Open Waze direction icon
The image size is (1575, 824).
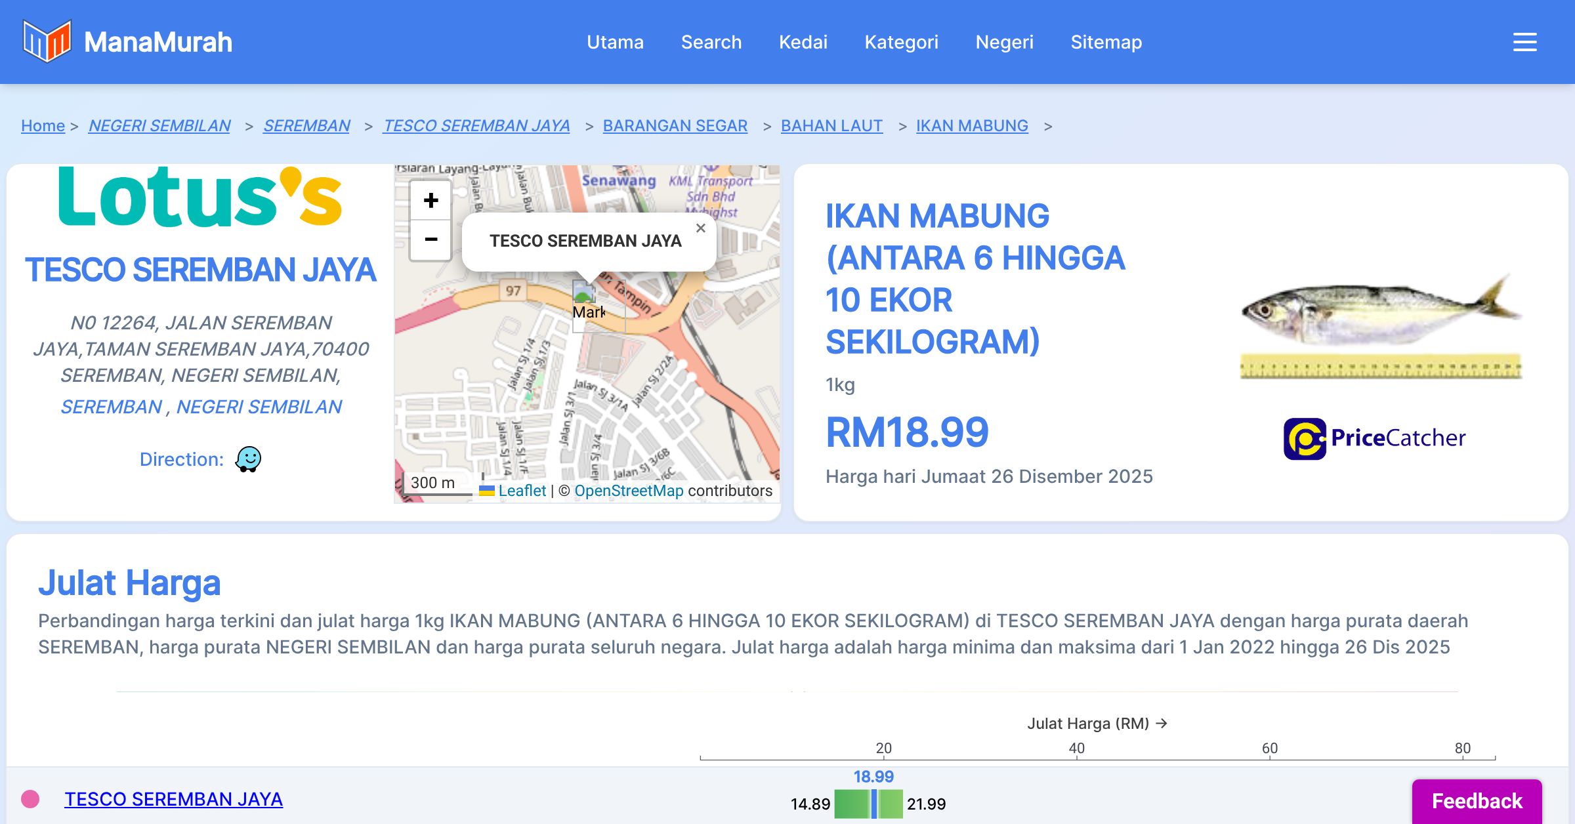249,459
